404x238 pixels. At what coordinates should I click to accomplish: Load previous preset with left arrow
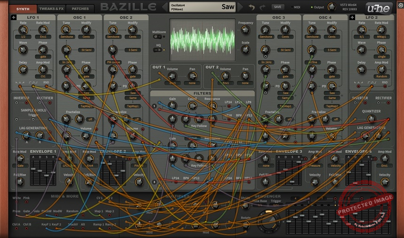point(165,7)
